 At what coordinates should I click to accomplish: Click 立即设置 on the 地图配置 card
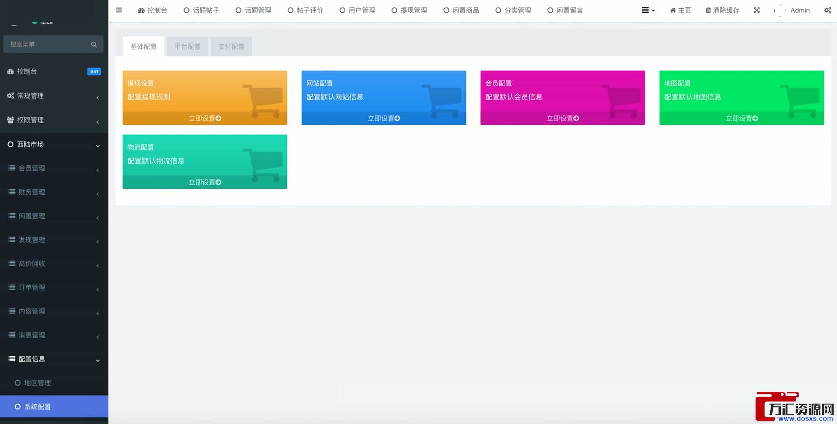click(x=742, y=119)
